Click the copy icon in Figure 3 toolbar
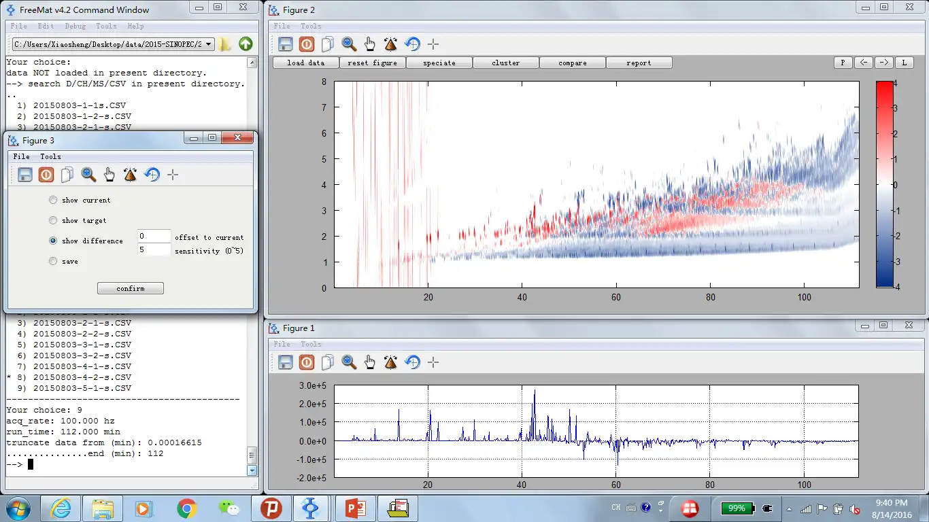The width and height of the screenshot is (929, 522). tap(67, 175)
